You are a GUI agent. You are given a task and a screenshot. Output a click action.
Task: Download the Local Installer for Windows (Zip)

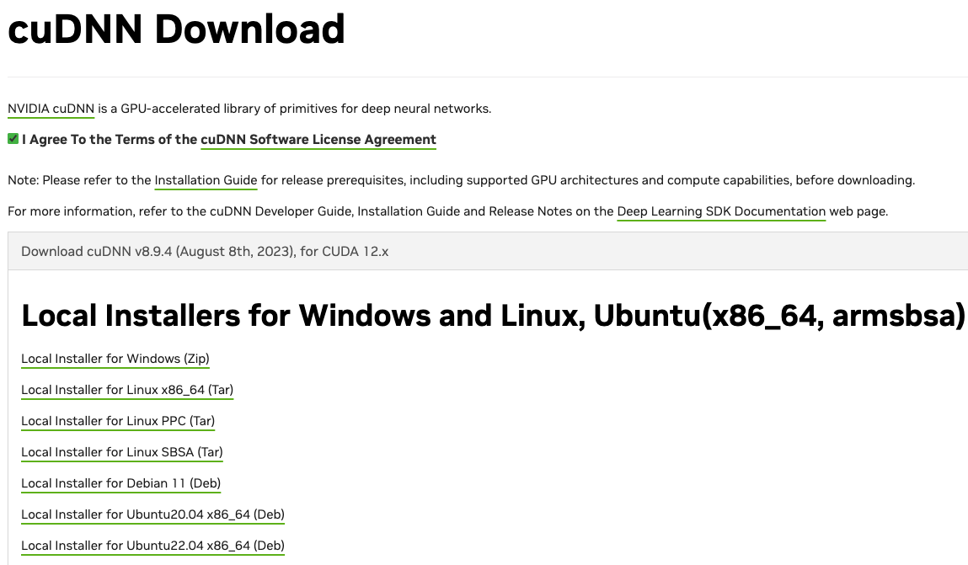click(x=115, y=359)
